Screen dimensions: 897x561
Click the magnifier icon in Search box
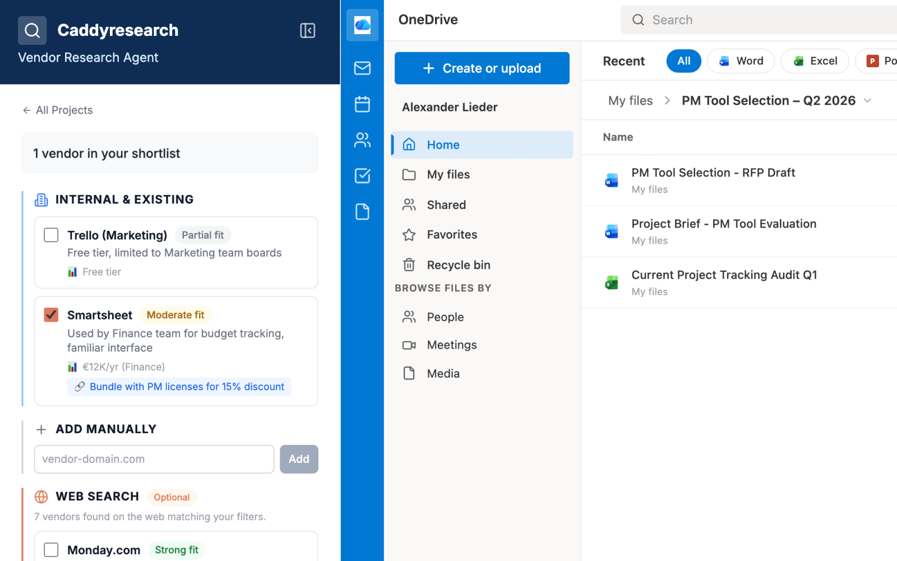point(638,20)
